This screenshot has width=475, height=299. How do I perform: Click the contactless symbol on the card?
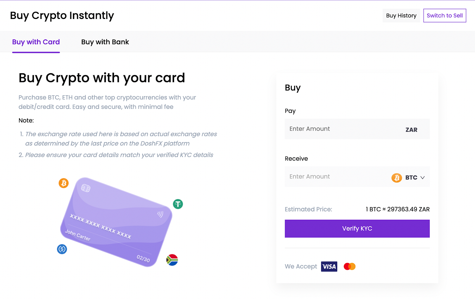click(x=160, y=214)
